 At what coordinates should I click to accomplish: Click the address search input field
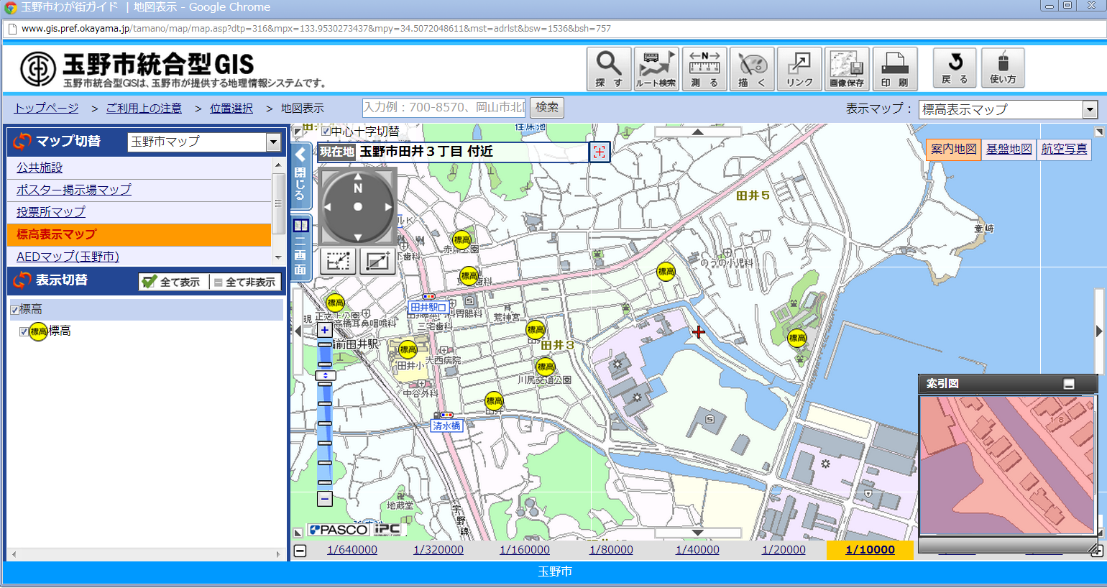pyautogui.click(x=444, y=108)
